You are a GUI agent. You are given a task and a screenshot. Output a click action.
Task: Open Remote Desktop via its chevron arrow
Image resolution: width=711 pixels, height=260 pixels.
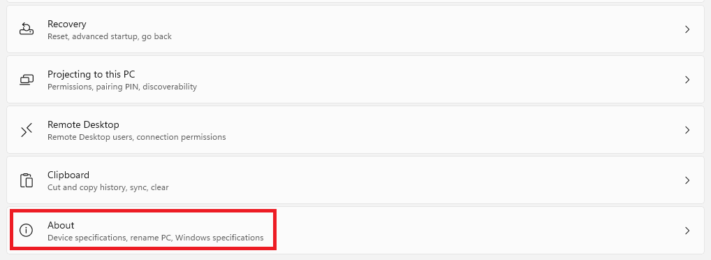click(687, 130)
